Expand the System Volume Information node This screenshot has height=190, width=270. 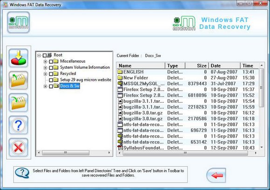45,68
